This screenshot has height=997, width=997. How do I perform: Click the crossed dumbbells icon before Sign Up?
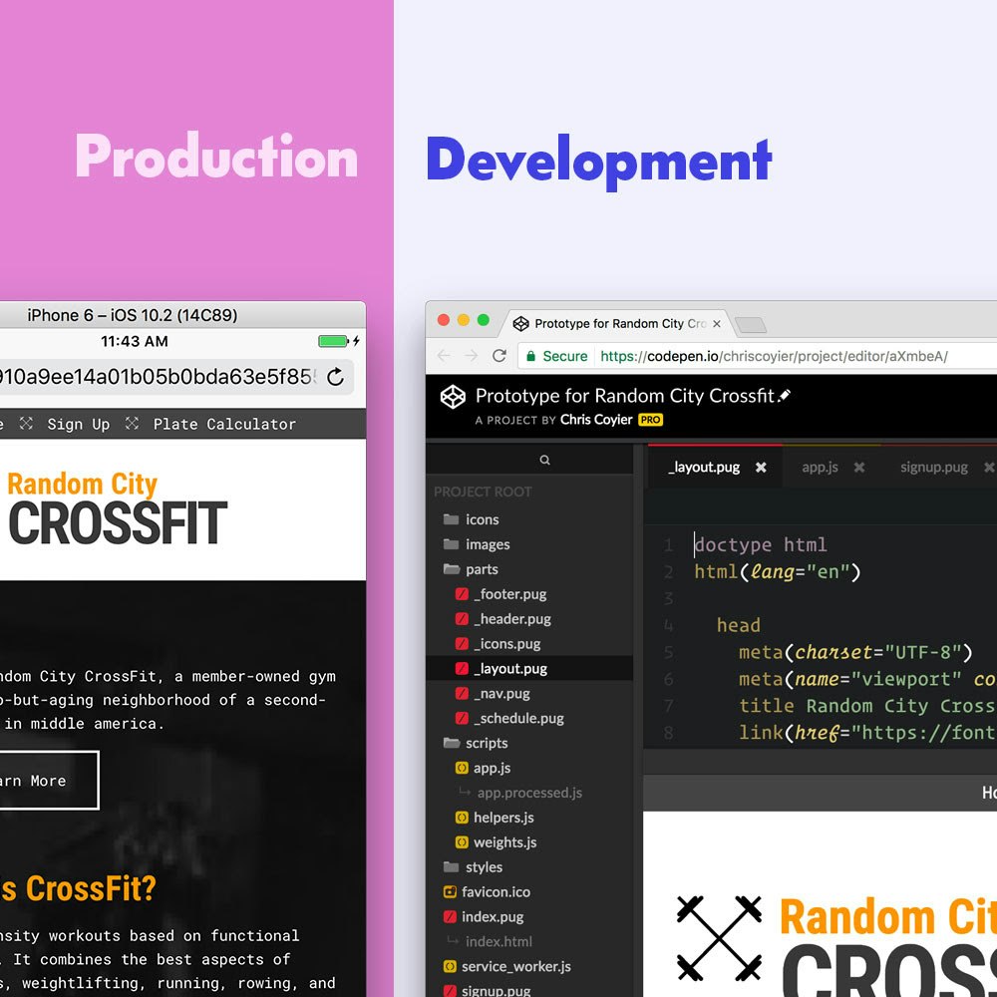[26, 423]
